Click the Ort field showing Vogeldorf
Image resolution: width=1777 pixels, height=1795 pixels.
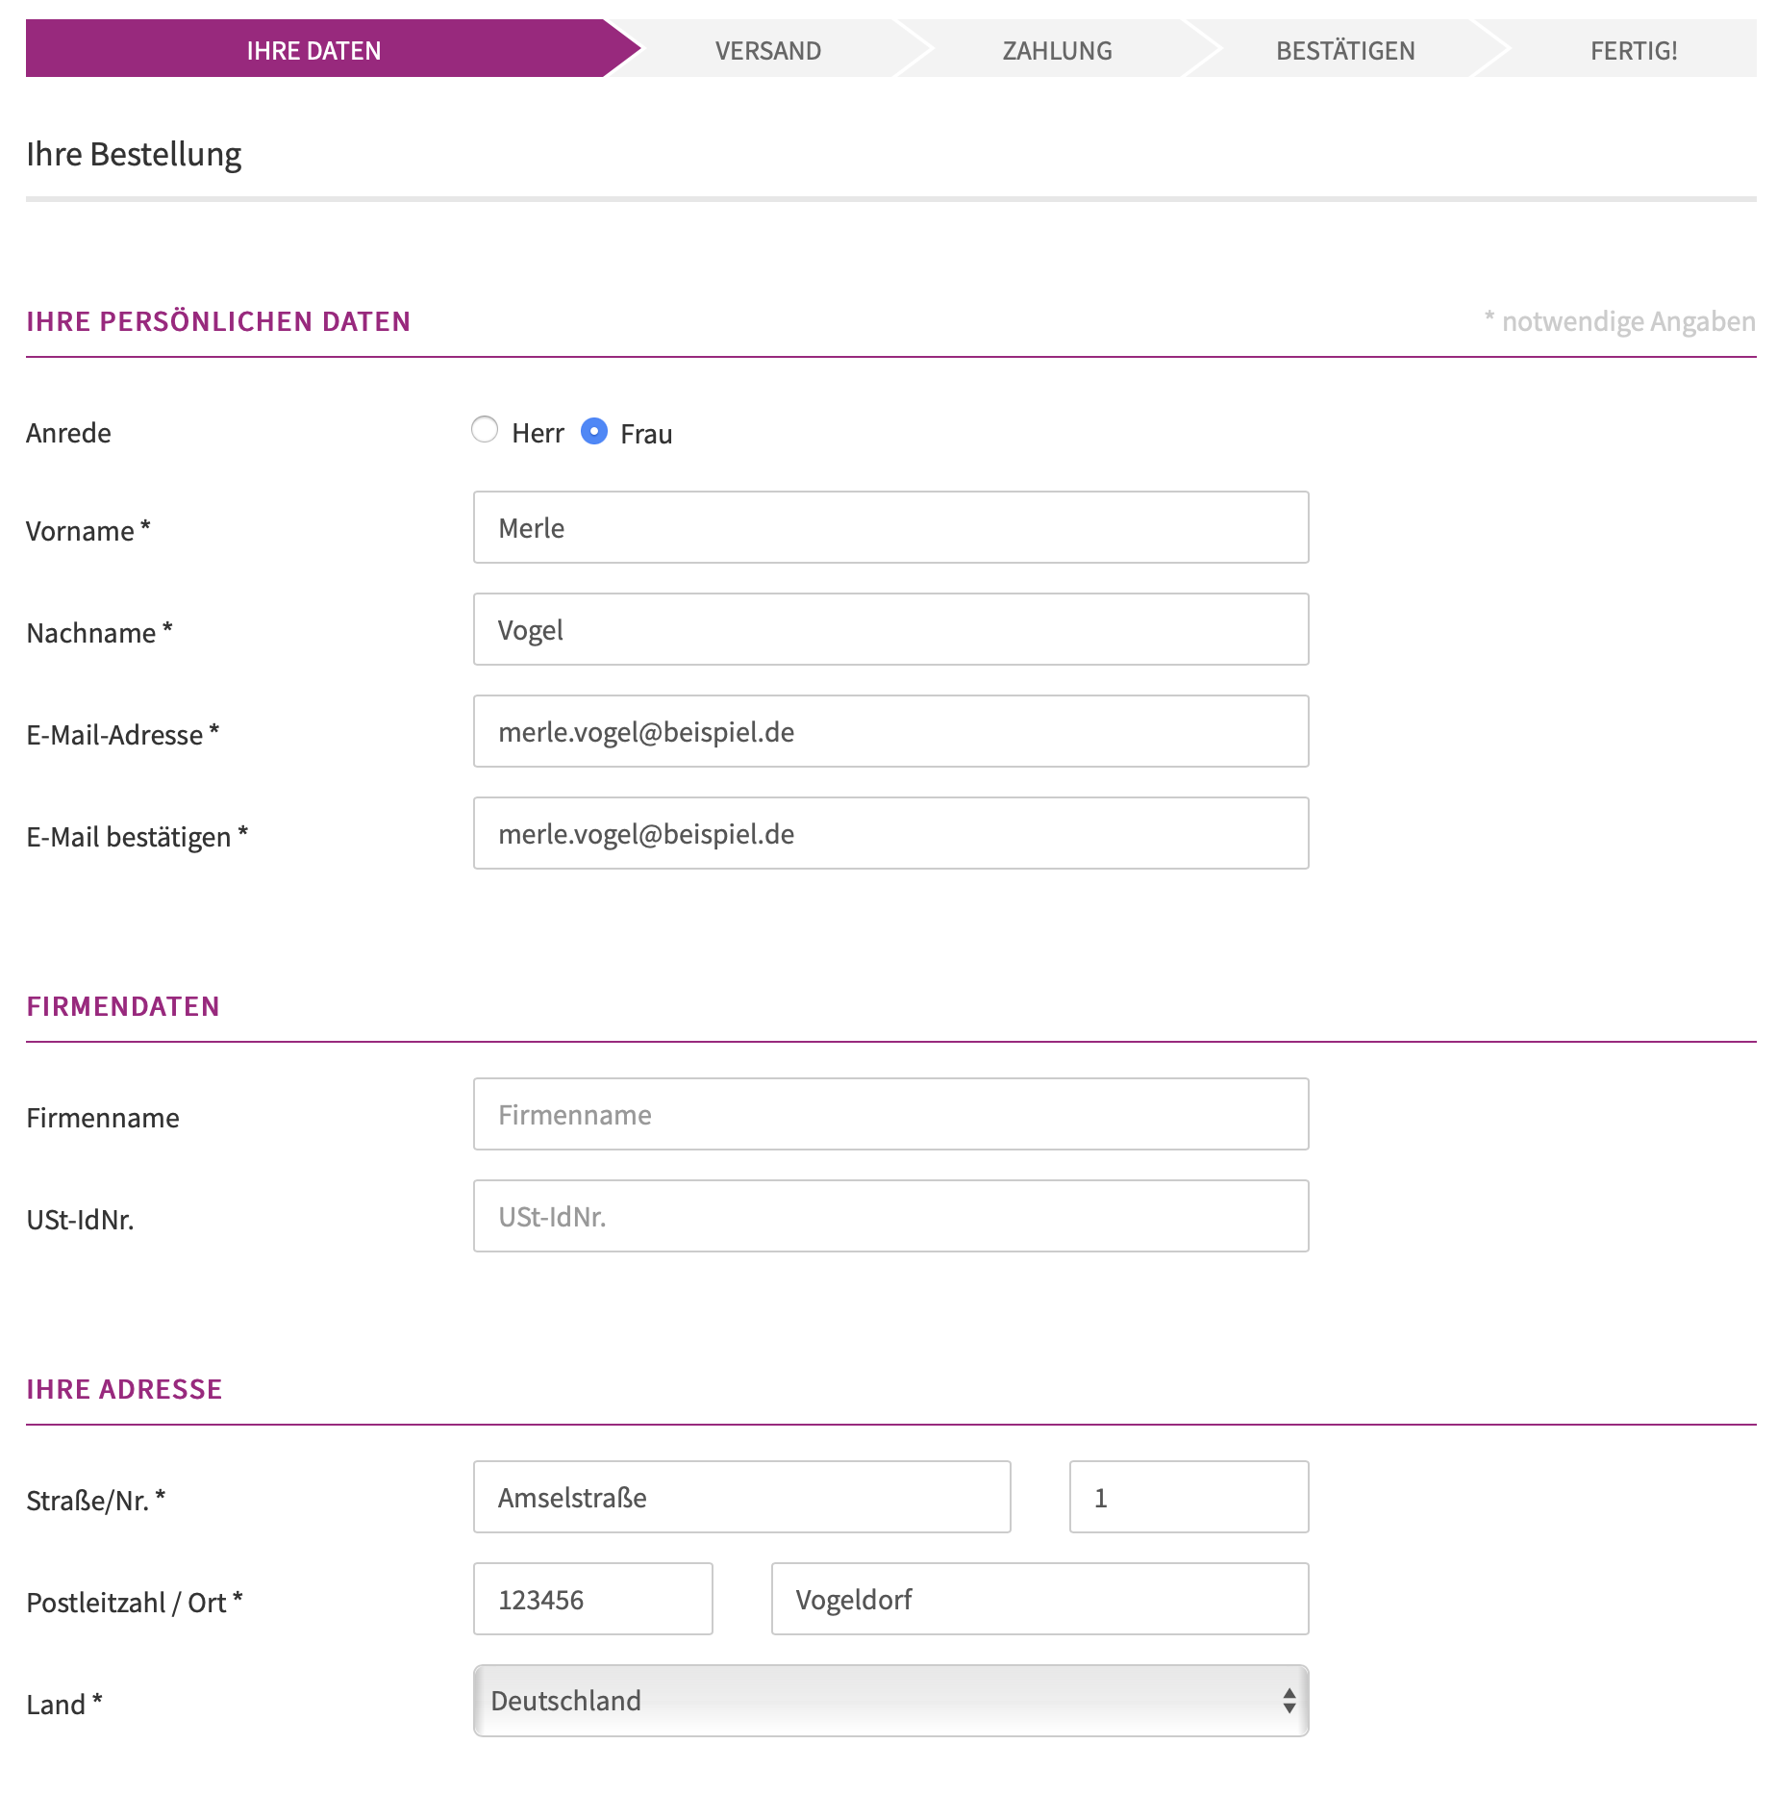point(1039,1599)
